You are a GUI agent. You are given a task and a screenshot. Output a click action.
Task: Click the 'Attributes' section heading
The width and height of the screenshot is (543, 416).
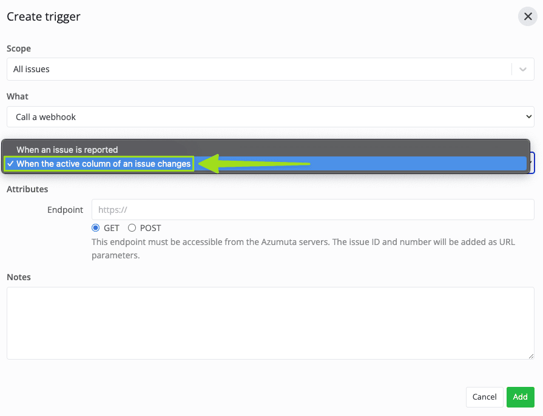tap(27, 189)
